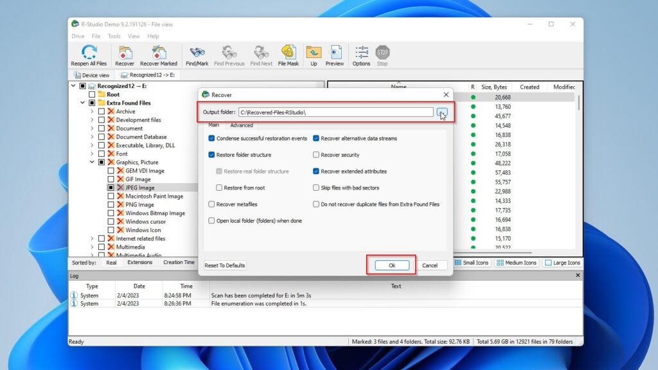Close the Recover dialog with X
The width and height of the screenshot is (658, 370).
[446, 95]
